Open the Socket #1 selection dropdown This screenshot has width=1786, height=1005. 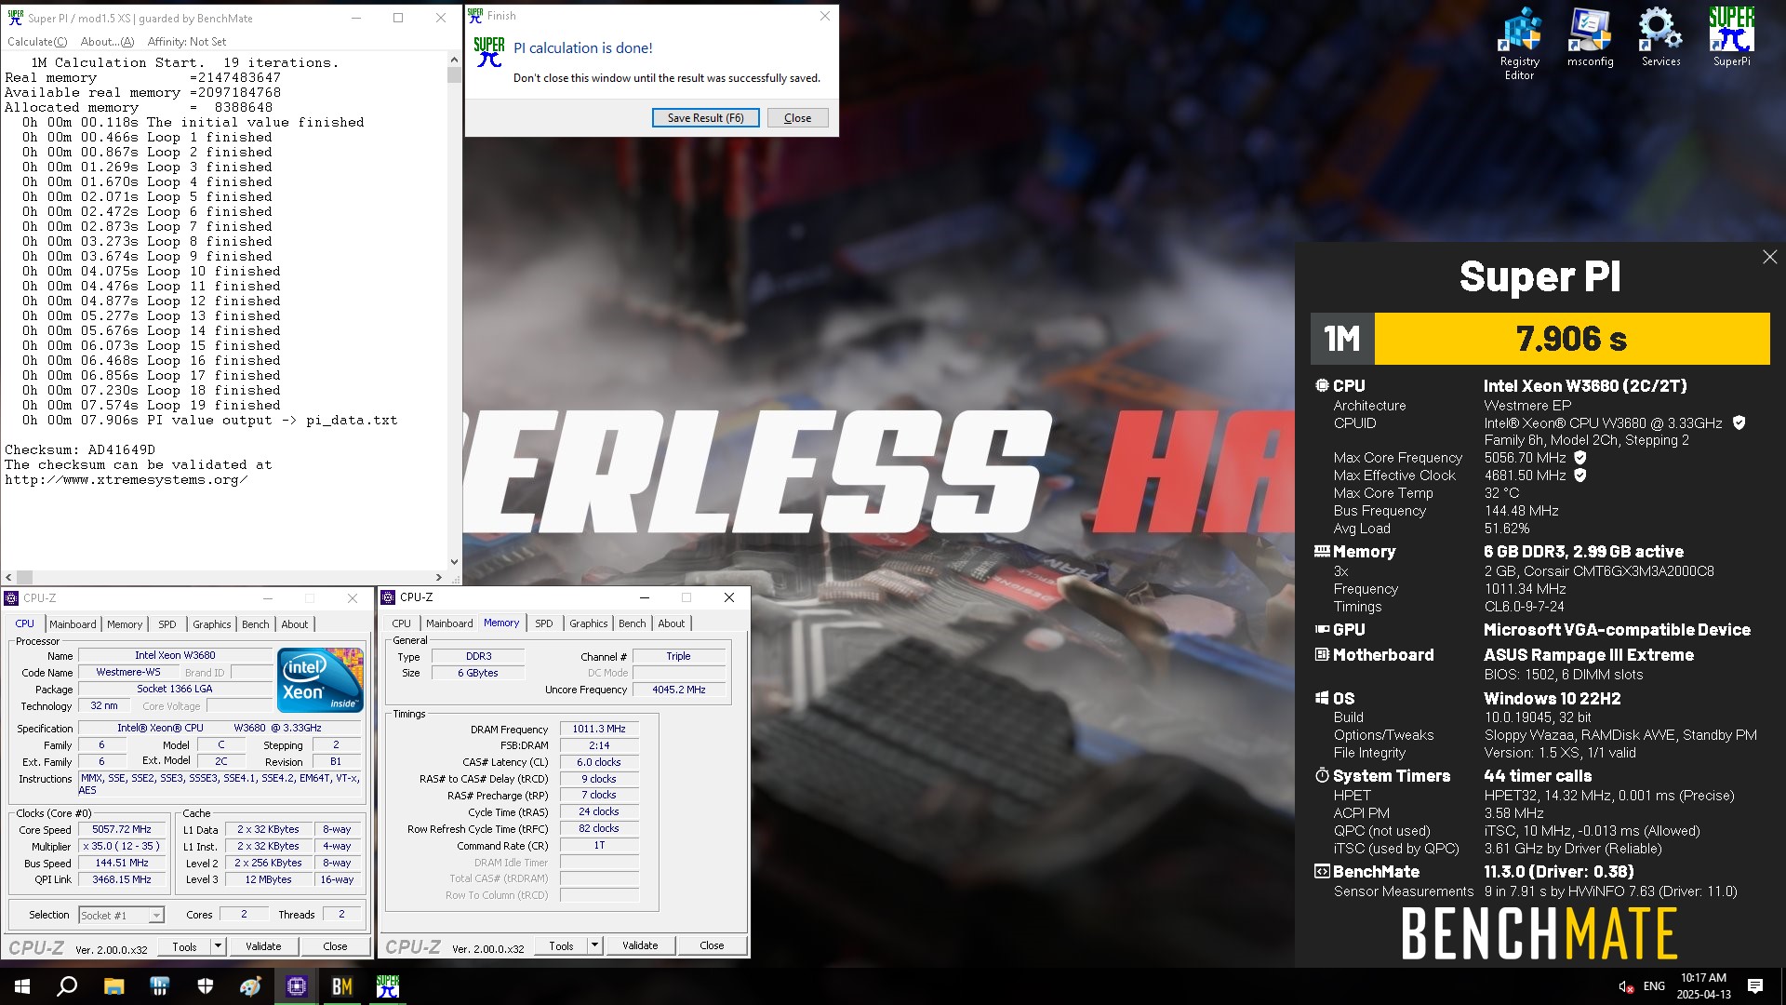point(121,916)
